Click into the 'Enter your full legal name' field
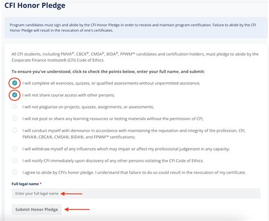This screenshot has height=221, width=269. [x=136, y=193]
